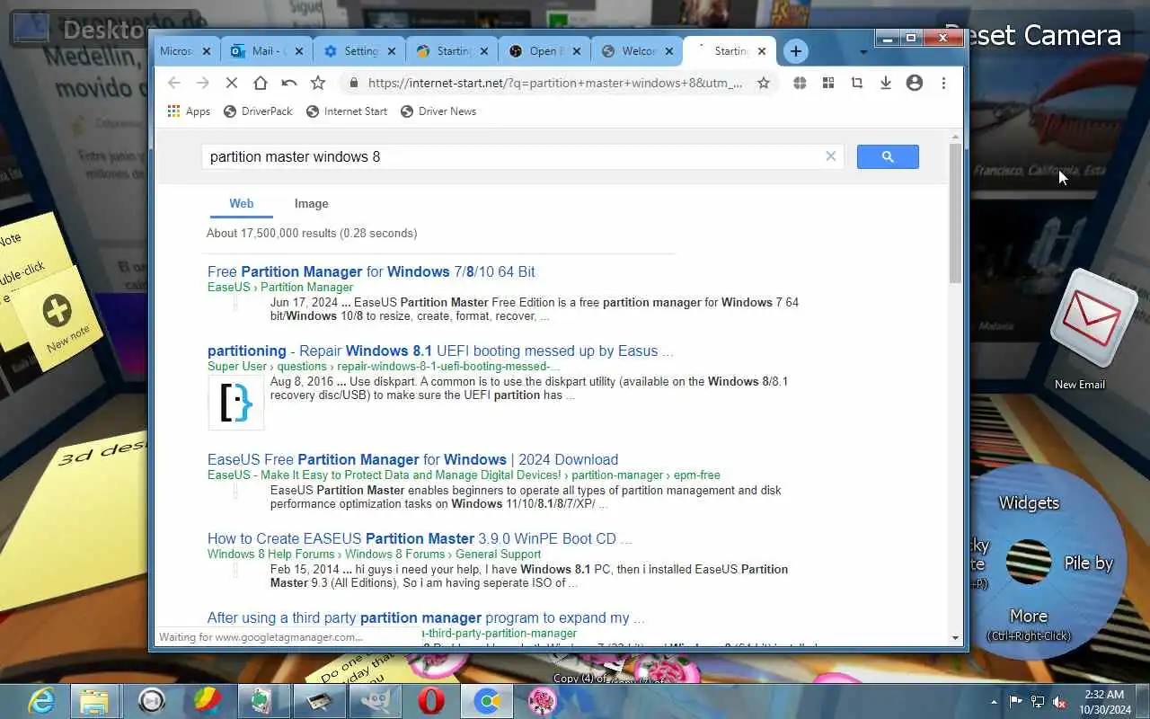Open 'Free Partition Manager for Windows 7/8/10' result
This screenshot has width=1150, height=719.
(x=371, y=271)
